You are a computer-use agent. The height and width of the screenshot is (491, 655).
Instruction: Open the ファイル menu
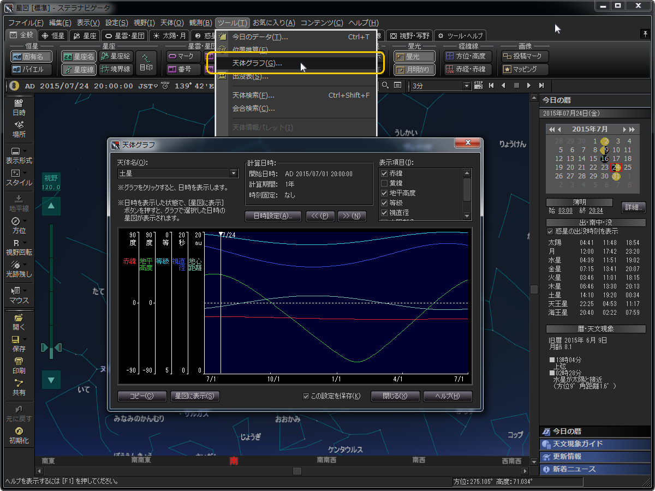click(26, 23)
